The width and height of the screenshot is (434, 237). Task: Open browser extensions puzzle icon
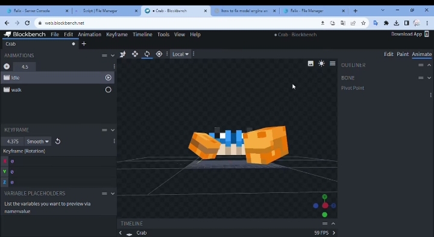pos(386,23)
